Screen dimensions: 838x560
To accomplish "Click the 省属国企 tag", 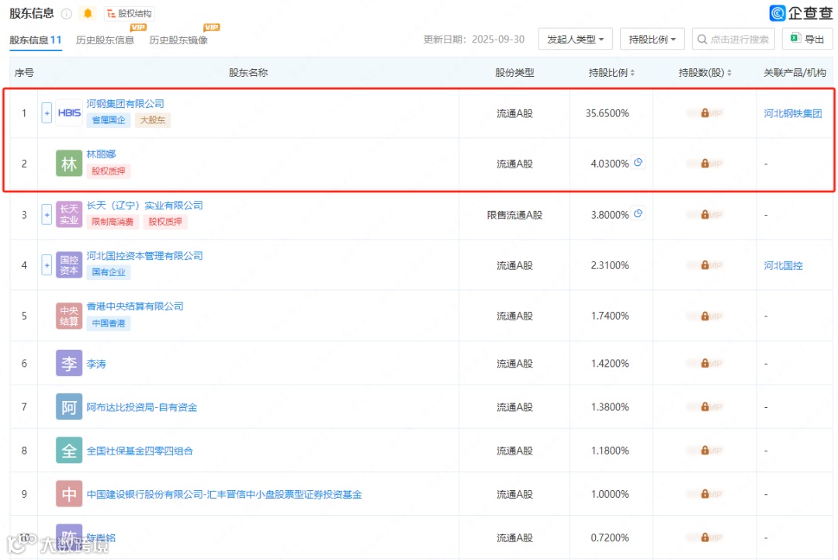I will 109,120.
